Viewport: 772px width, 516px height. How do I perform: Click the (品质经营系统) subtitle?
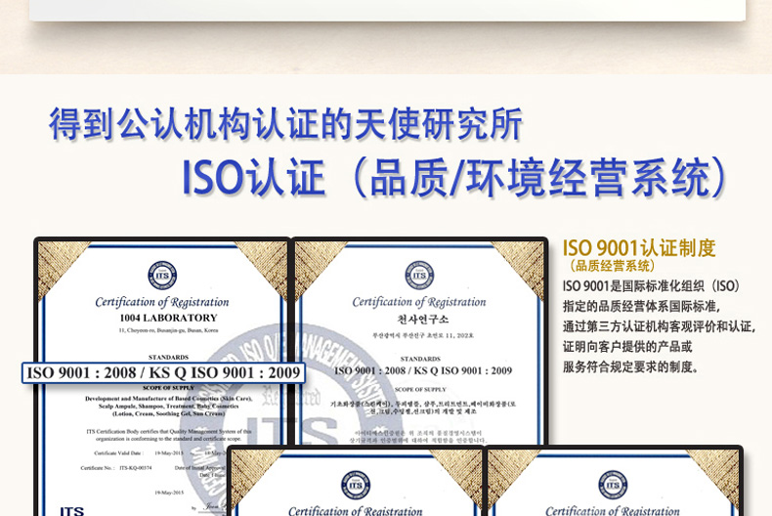(x=613, y=266)
